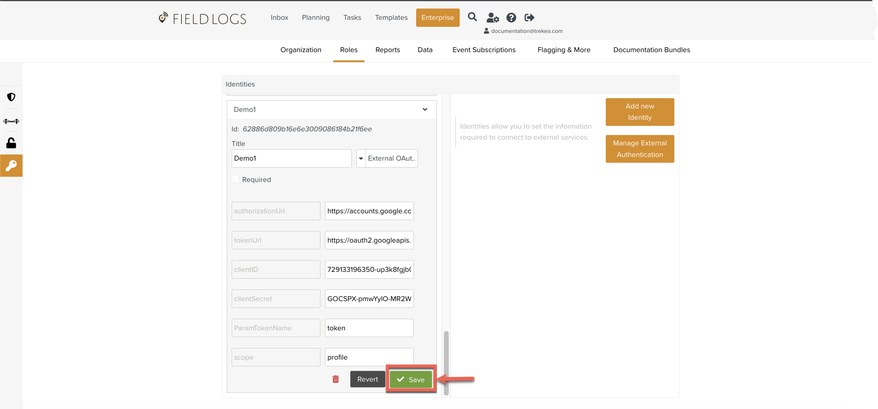
Task: Click the Revert button
Action: pos(367,379)
